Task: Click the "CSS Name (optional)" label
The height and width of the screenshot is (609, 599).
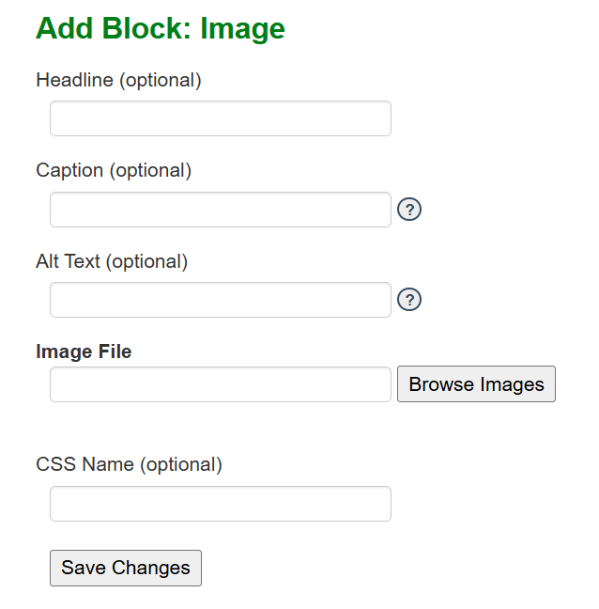Action: (129, 464)
